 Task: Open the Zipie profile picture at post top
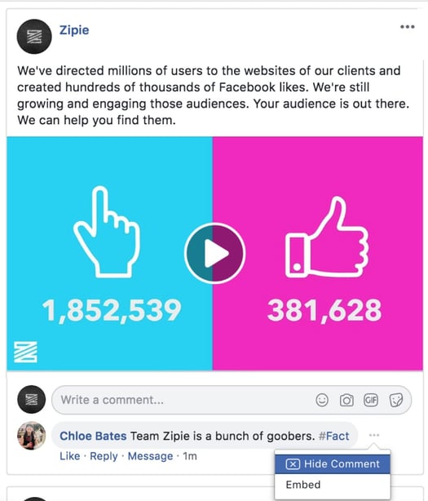point(34,37)
